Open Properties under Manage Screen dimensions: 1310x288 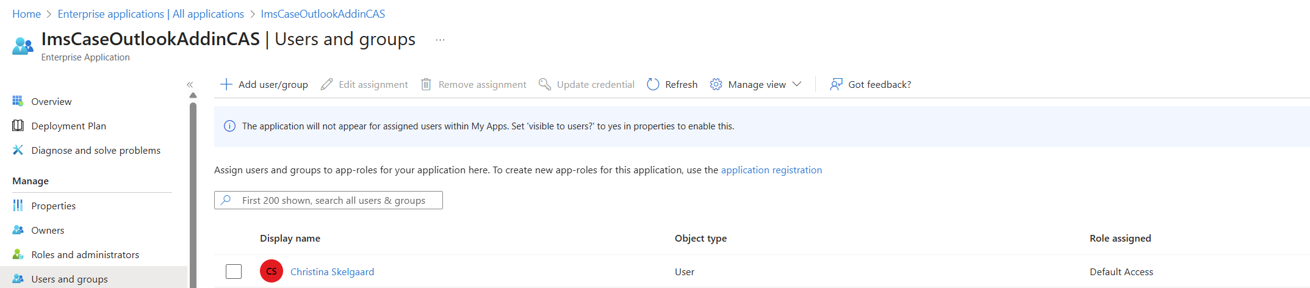point(53,206)
